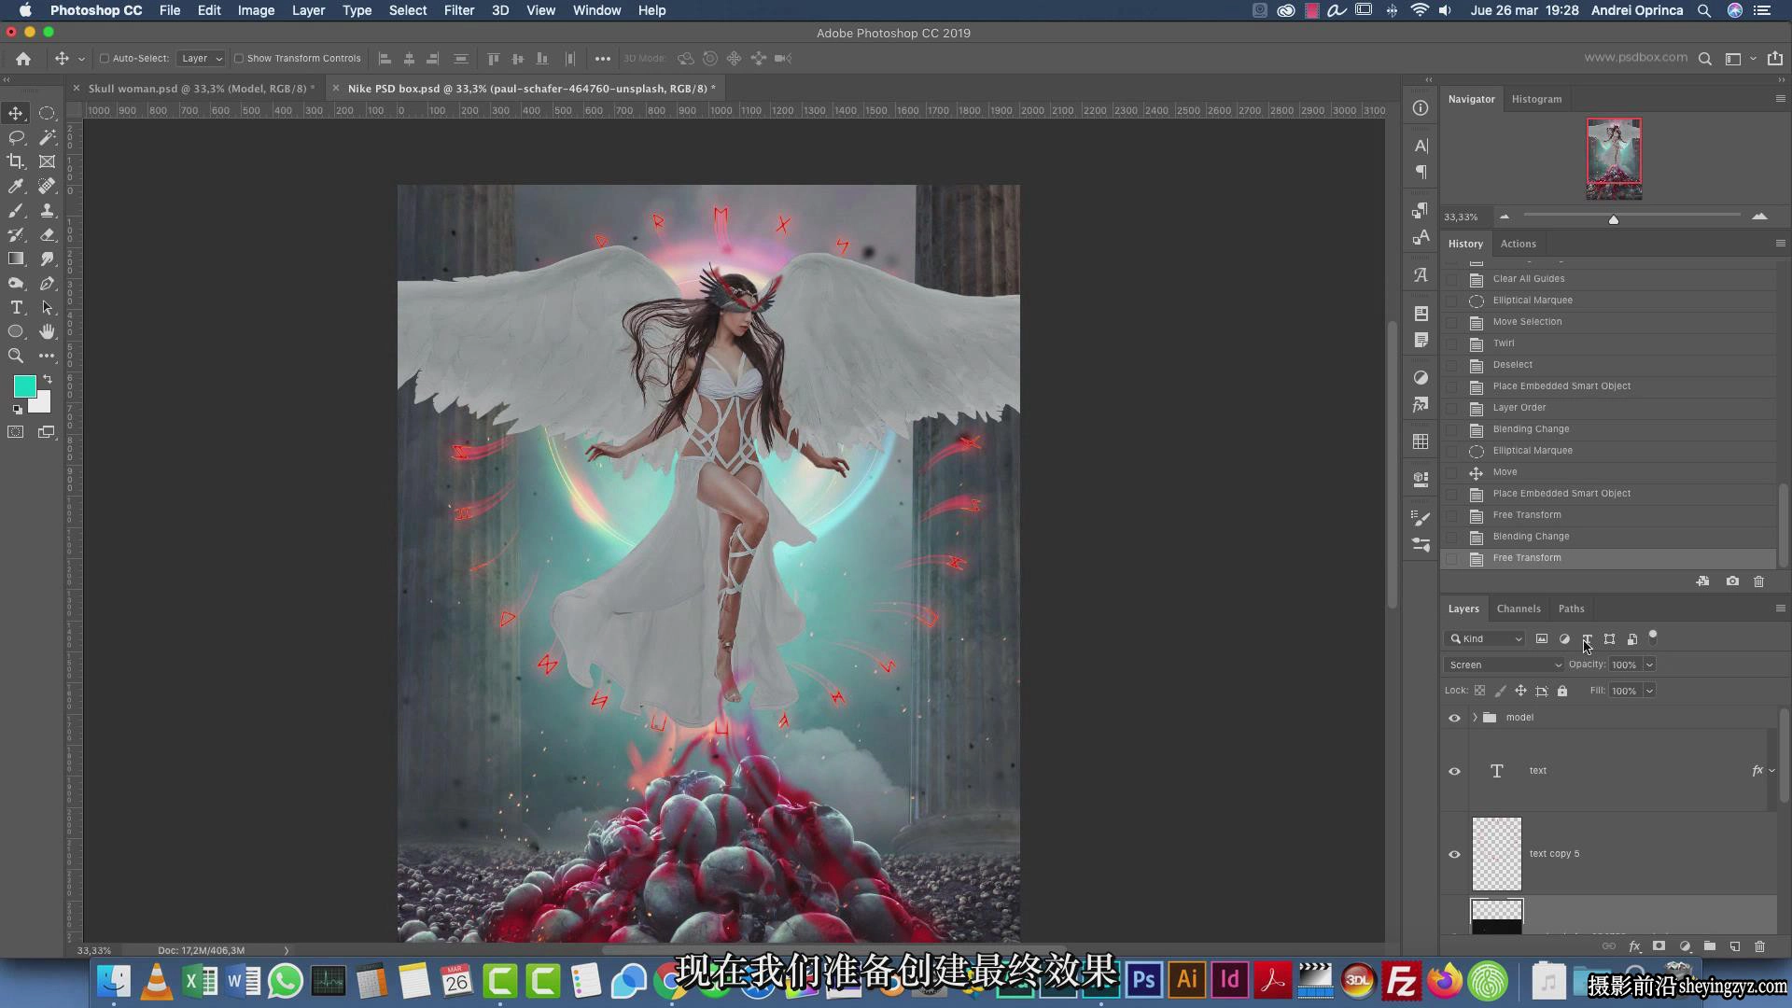Click the Navigator zoom slider handle
The image size is (1792, 1008).
tap(1613, 219)
